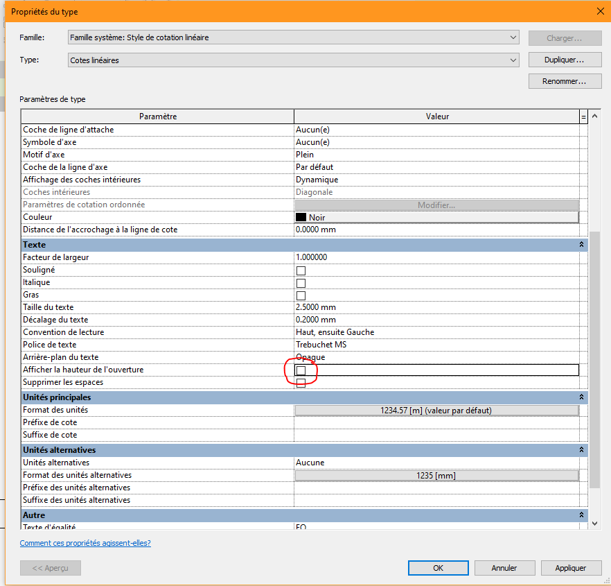Collapse the Autre section
The width and height of the screenshot is (611, 586).
click(582, 515)
